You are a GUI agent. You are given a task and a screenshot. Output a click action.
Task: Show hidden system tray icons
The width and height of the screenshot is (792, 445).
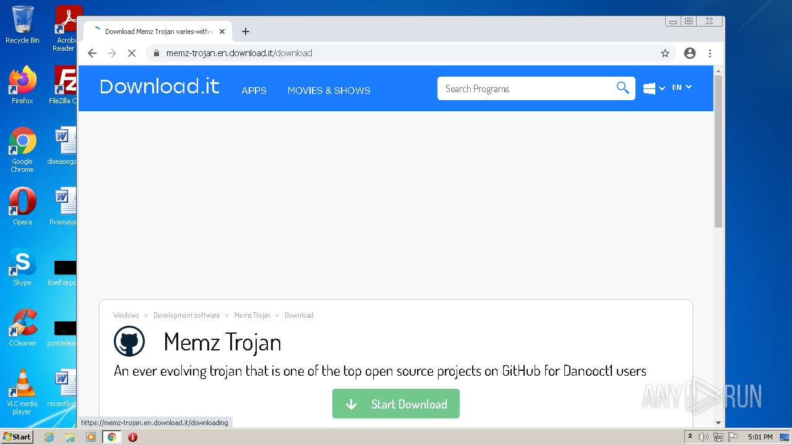pyautogui.click(x=690, y=437)
